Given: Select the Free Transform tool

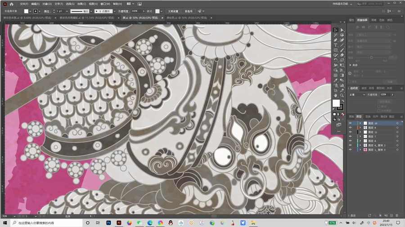Looking at the screenshot, I should pos(342,65).
